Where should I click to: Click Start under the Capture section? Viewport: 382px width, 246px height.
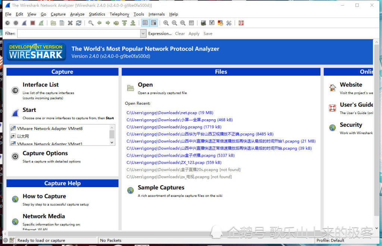pos(29,110)
